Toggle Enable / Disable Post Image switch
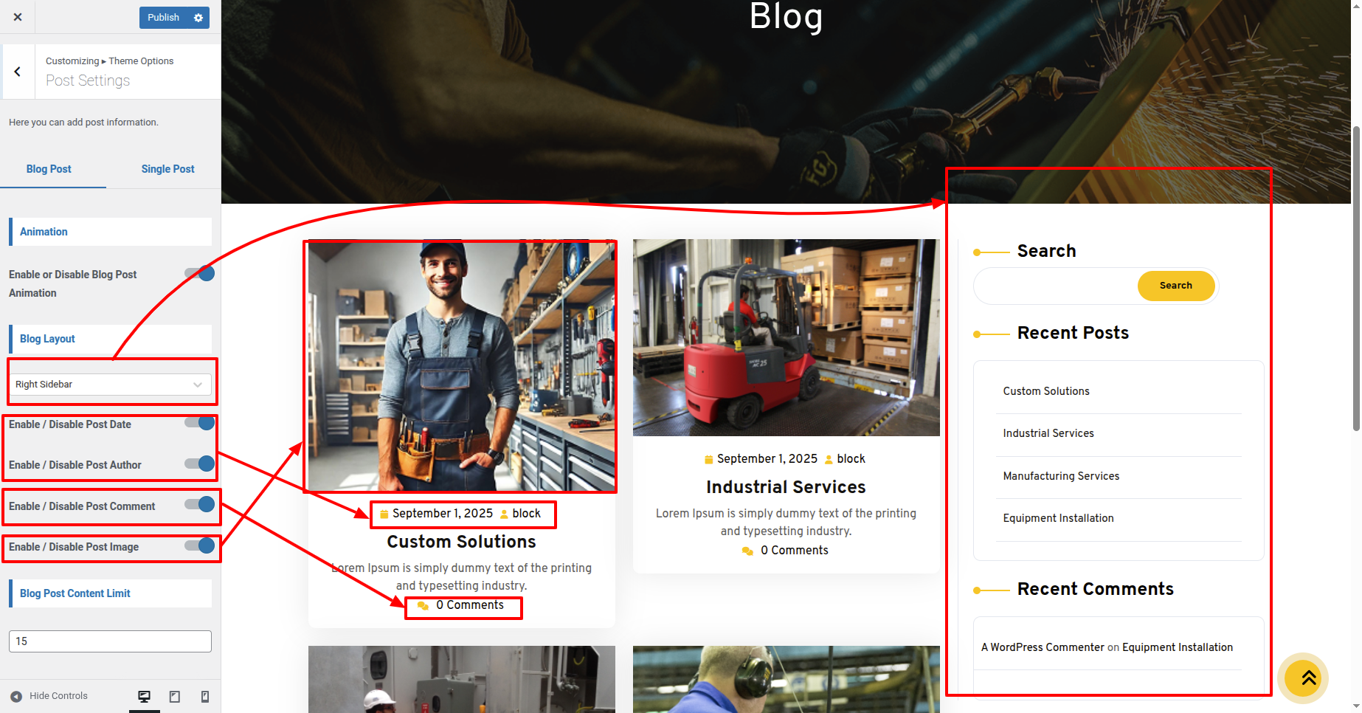 coord(200,545)
